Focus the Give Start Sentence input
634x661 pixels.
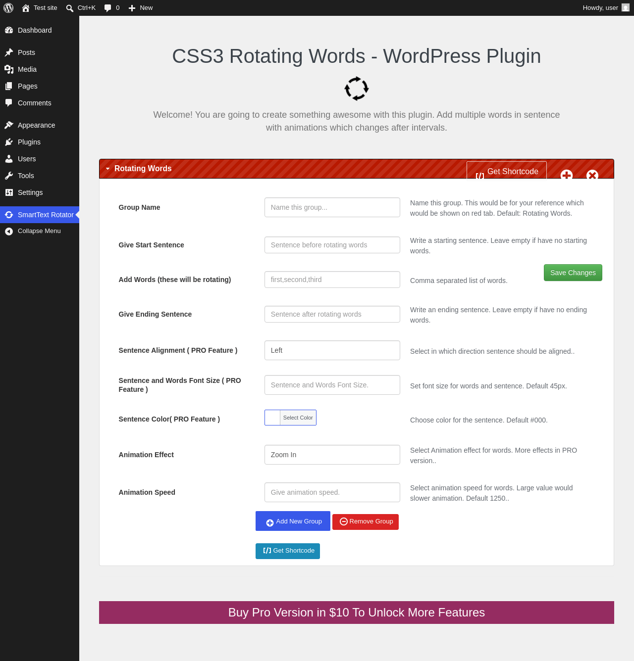click(x=332, y=245)
